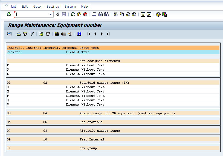Screen dimensions: 223x156
Task: Click the yellow Help question mark icon
Action: coord(158,14)
